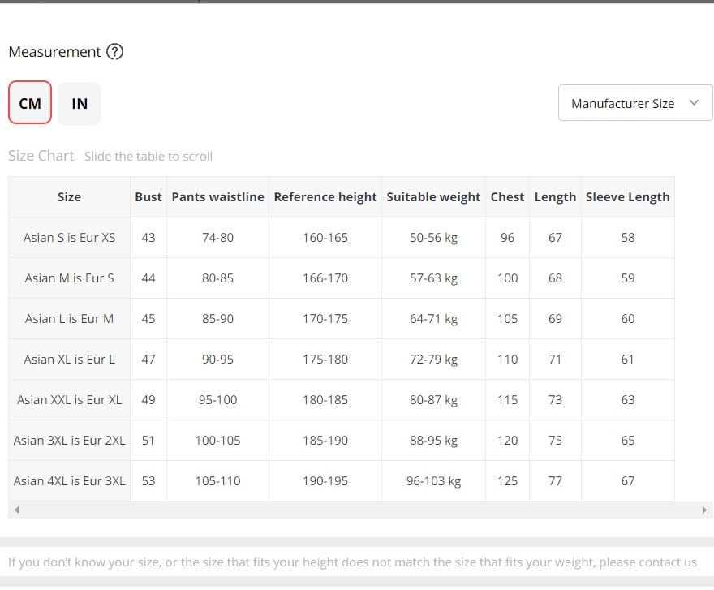Click the horizontal scrollbar track under table

point(357,510)
